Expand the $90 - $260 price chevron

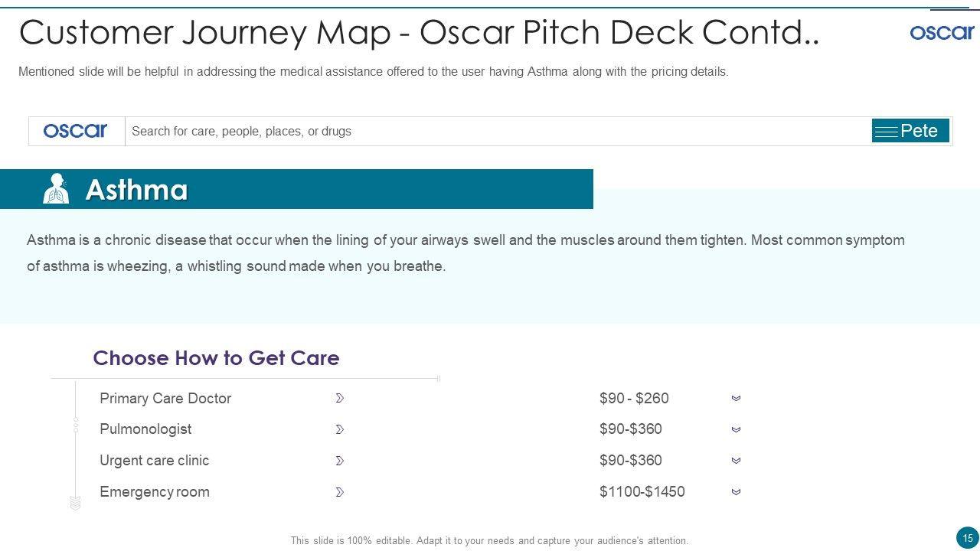click(736, 399)
